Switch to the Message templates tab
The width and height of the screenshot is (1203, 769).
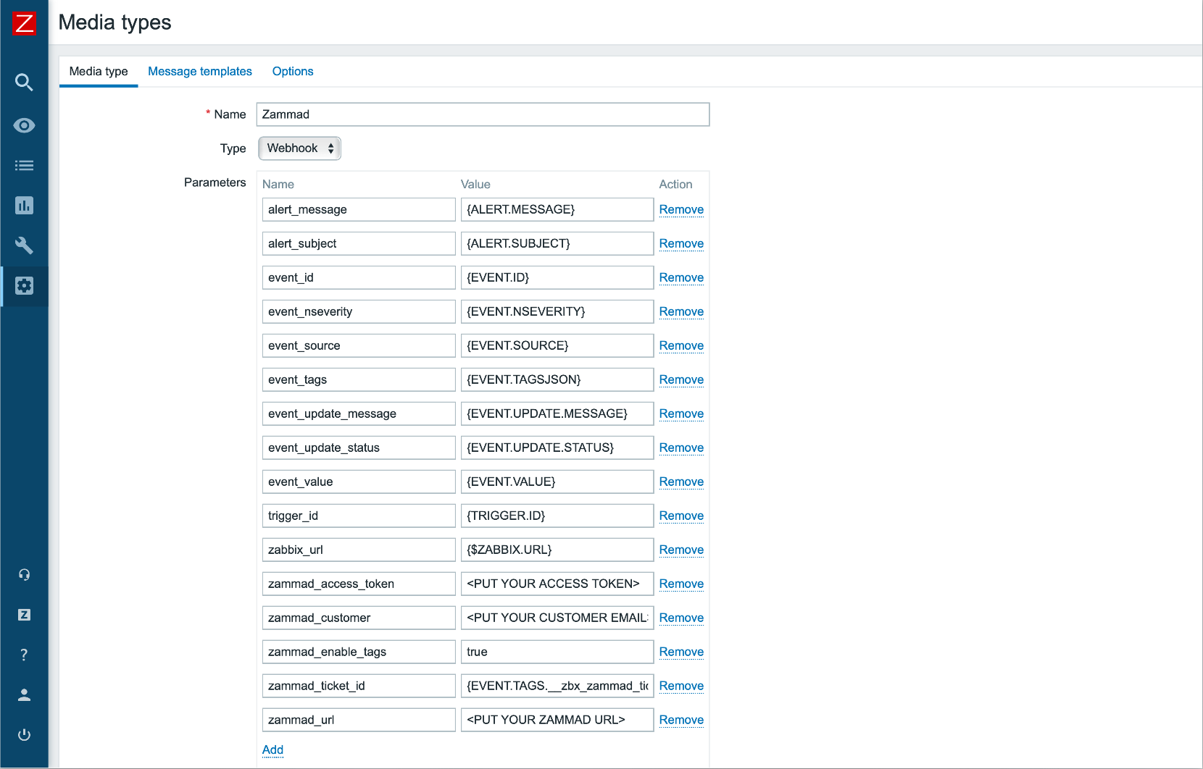coord(200,71)
